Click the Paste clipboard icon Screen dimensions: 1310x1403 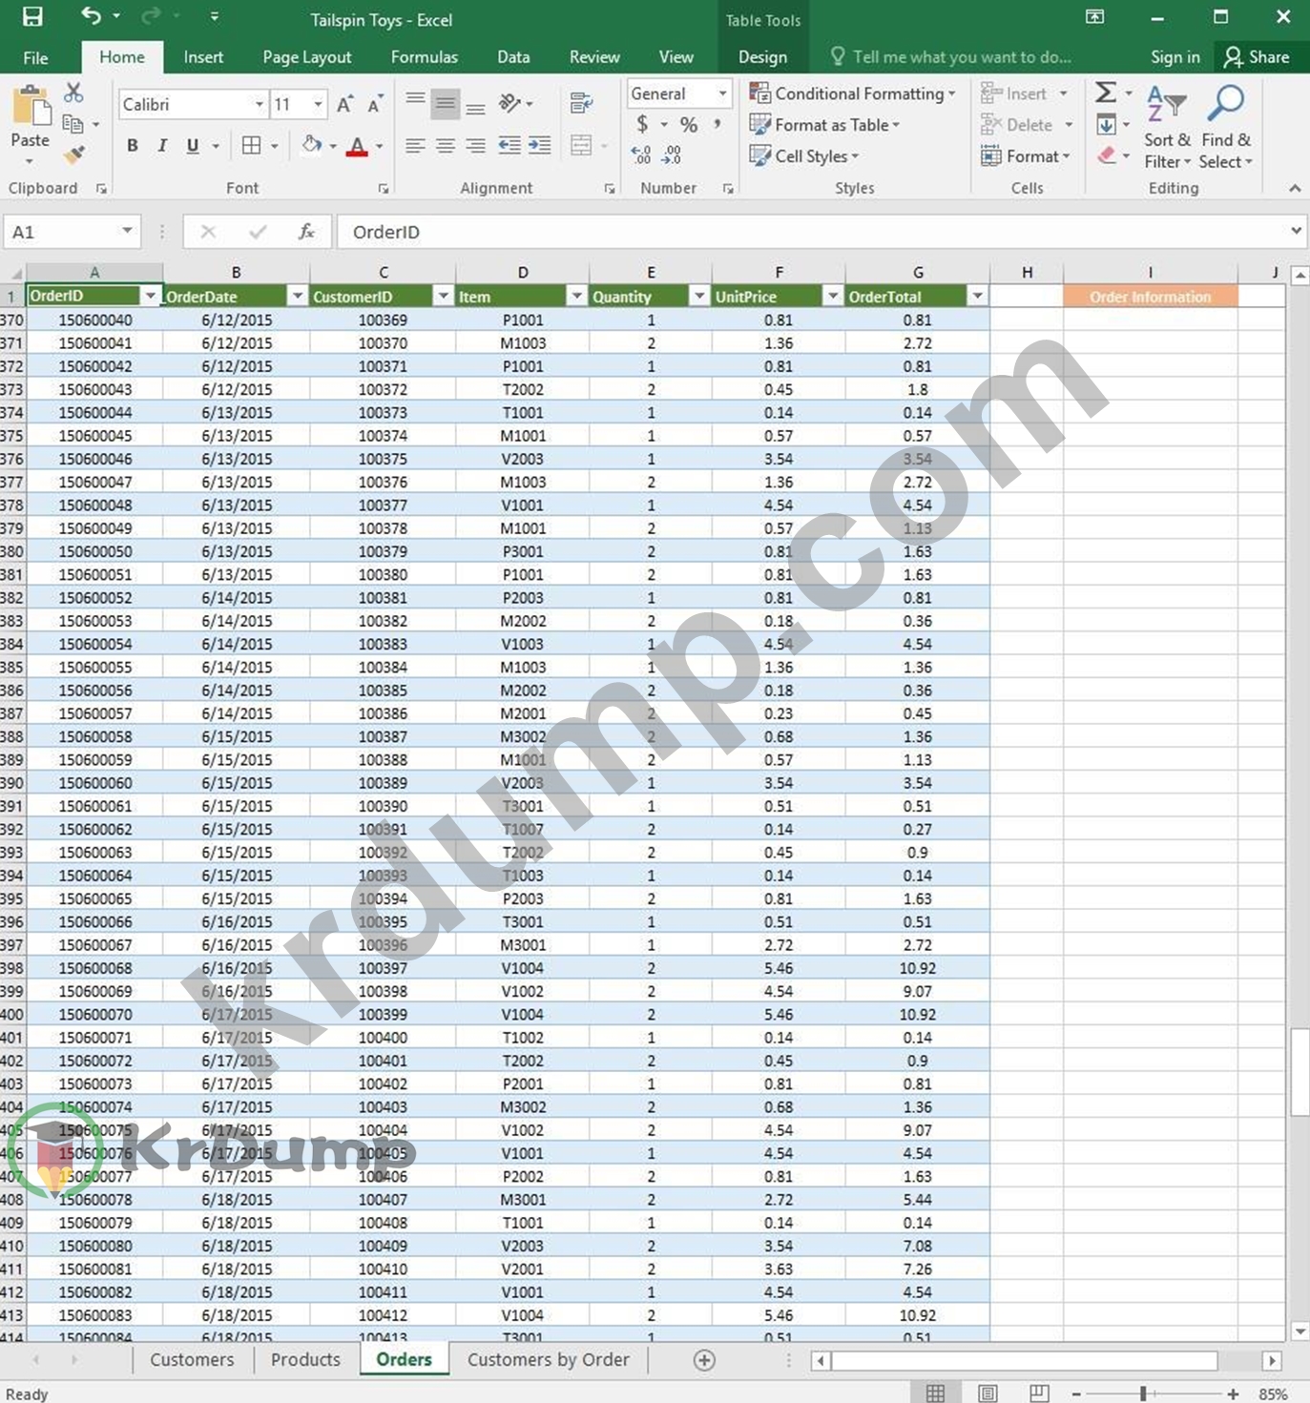pos(31,107)
